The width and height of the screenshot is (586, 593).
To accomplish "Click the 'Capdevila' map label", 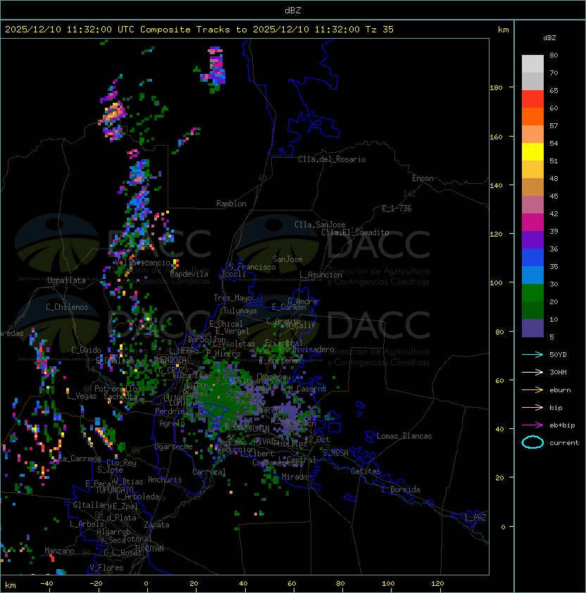I will click(189, 274).
